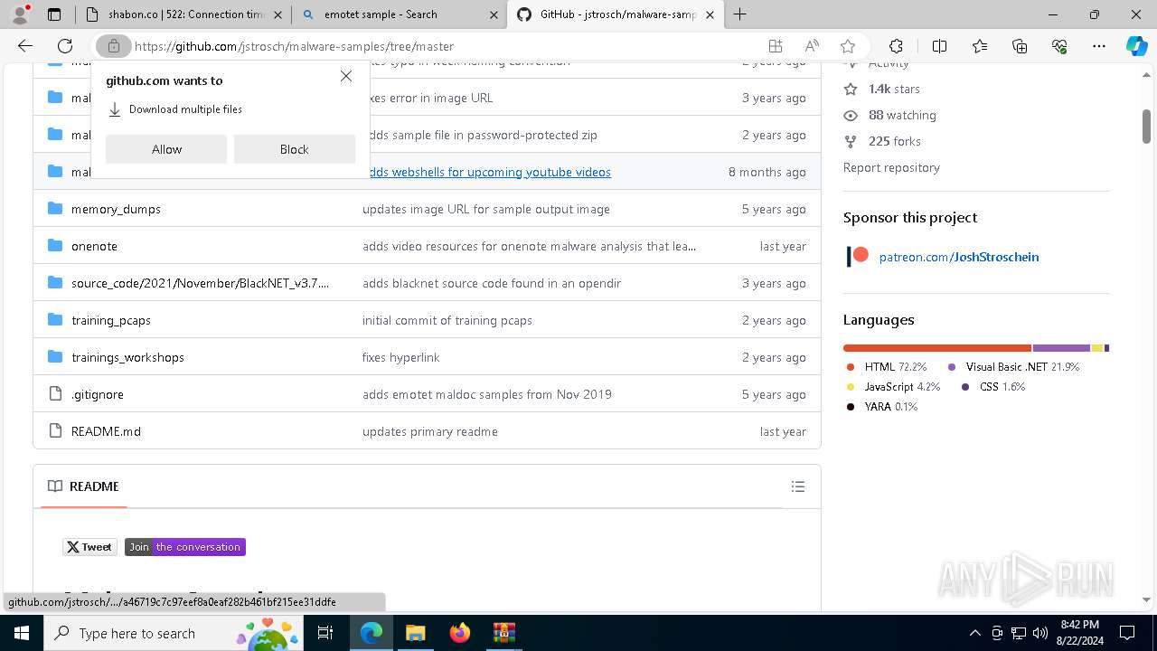This screenshot has height=651, width=1157.
Task: Open README outline menu icon
Action: pos(798,486)
